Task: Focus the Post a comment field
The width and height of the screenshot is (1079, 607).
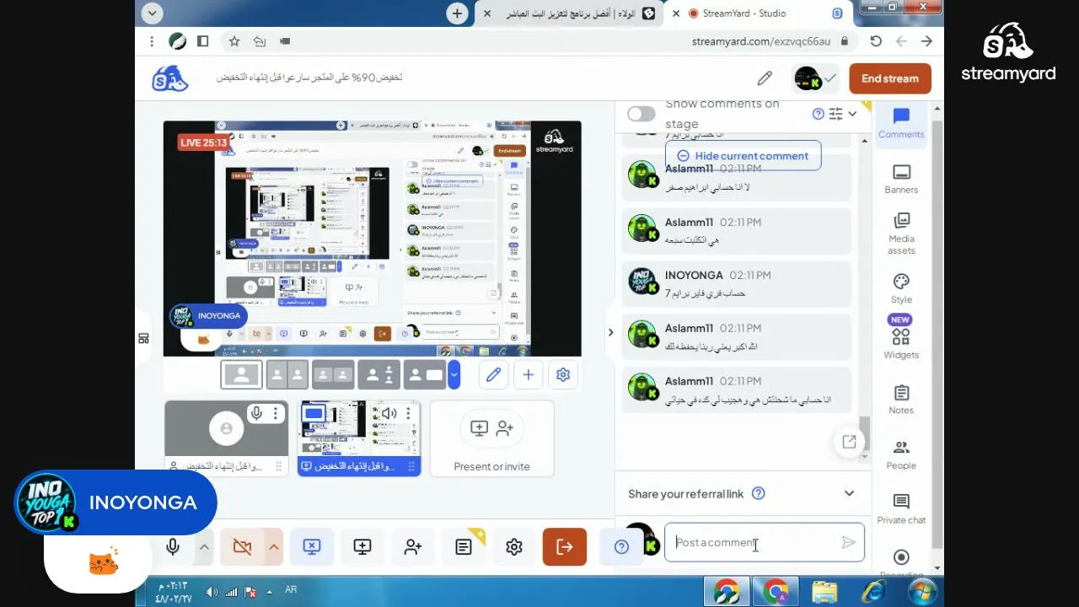Action: [x=765, y=543]
